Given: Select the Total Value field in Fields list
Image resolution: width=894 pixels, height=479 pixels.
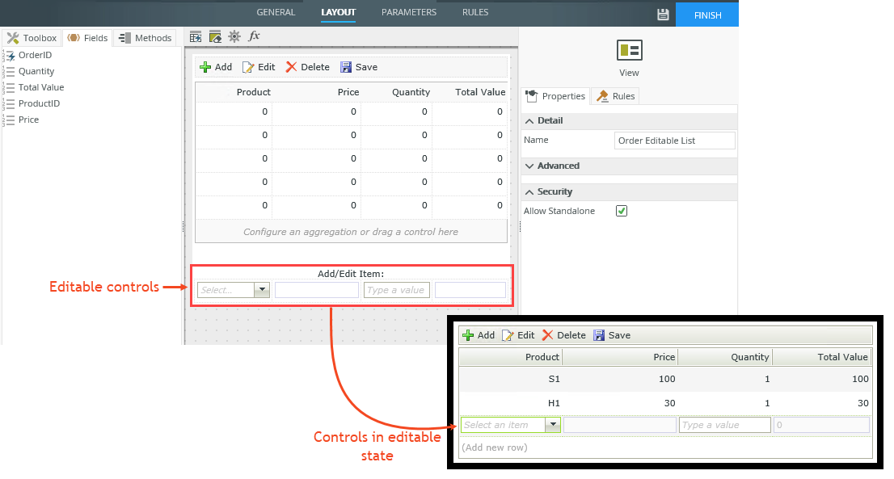Looking at the screenshot, I should pyautogui.click(x=41, y=87).
